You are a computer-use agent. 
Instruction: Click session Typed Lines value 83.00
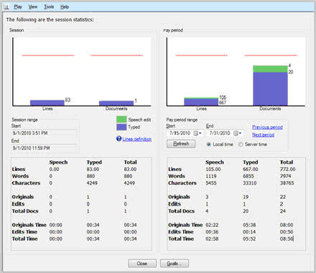click(x=93, y=169)
